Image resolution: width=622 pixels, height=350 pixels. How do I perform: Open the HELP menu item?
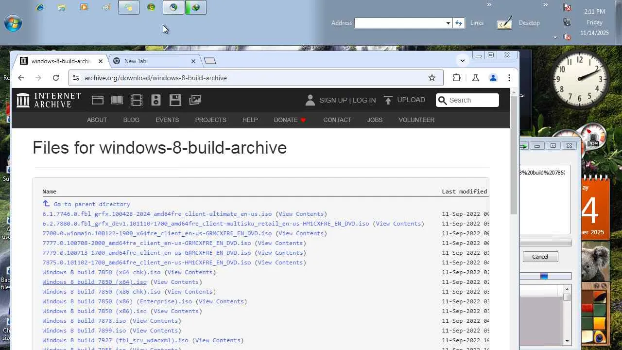tap(250, 120)
